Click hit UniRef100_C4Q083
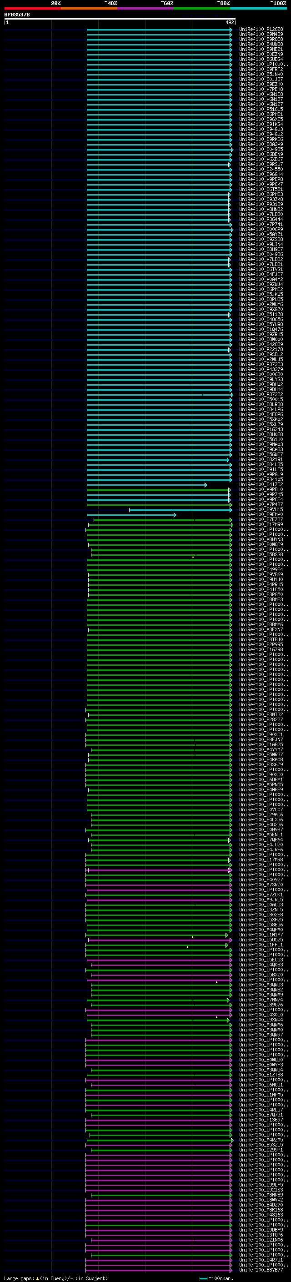The image size is (291, 1282). click(x=261, y=965)
